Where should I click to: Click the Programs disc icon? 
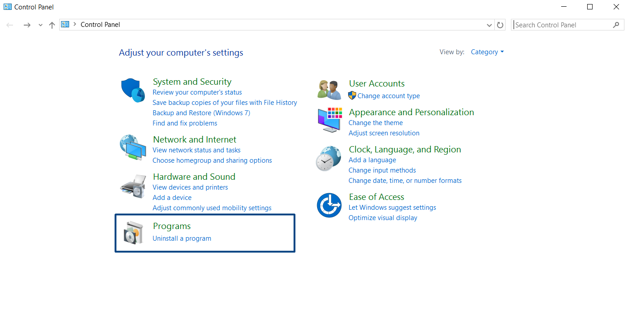(x=133, y=233)
